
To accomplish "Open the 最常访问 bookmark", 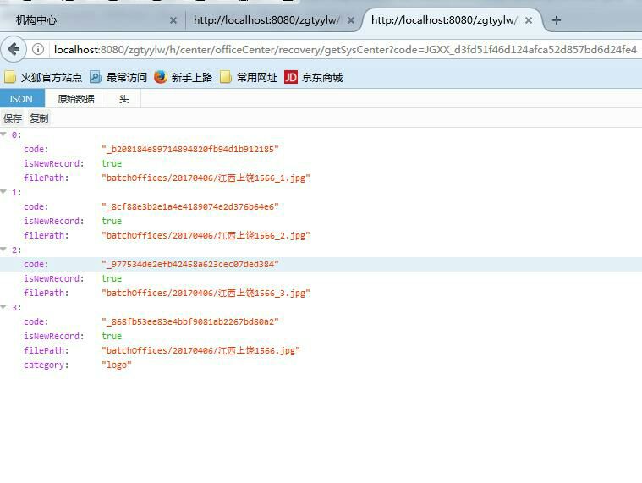I will [x=118, y=77].
